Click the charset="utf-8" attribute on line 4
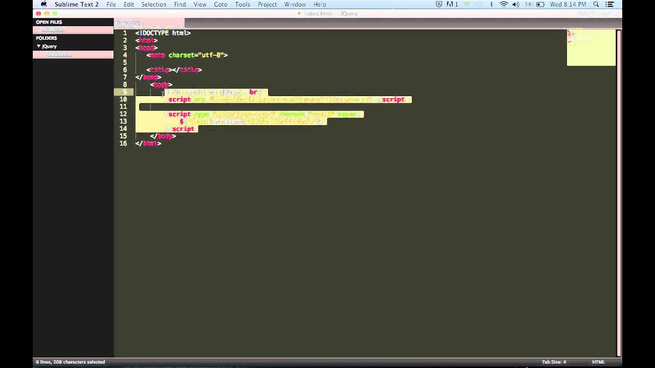This screenshot has width=655, height=368. tap(196, 55)
